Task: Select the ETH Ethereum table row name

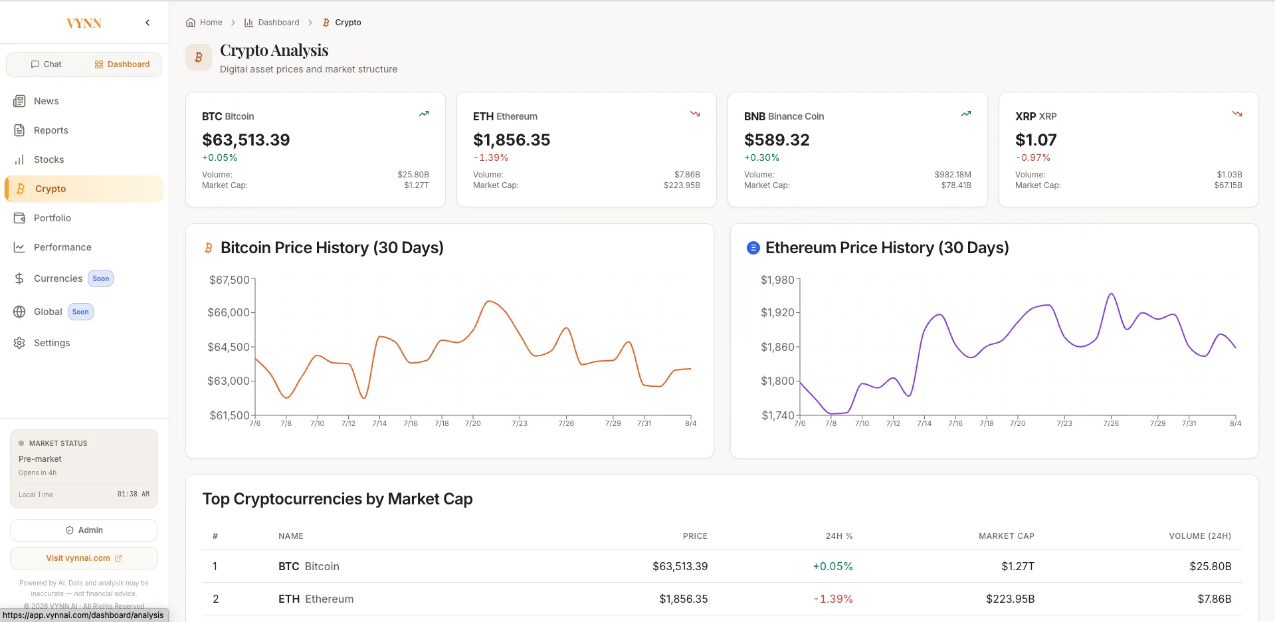Action: (x=316, y=599)
